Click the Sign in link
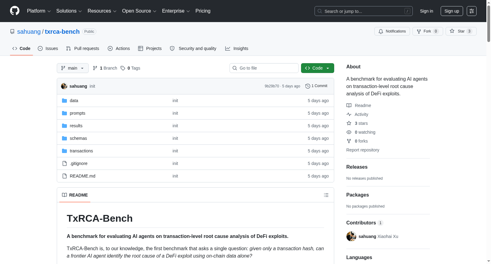Image resolution: width=491 pixels, height=264 pixels. pyautogui.click(x=427, y=11)
